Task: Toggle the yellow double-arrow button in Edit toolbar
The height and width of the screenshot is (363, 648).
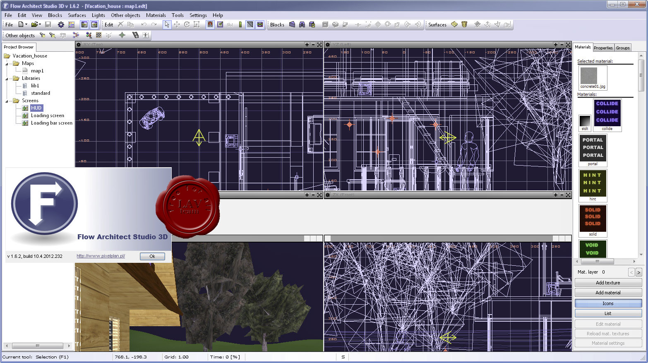Action: pyautogui.click(x=260, y=24)
